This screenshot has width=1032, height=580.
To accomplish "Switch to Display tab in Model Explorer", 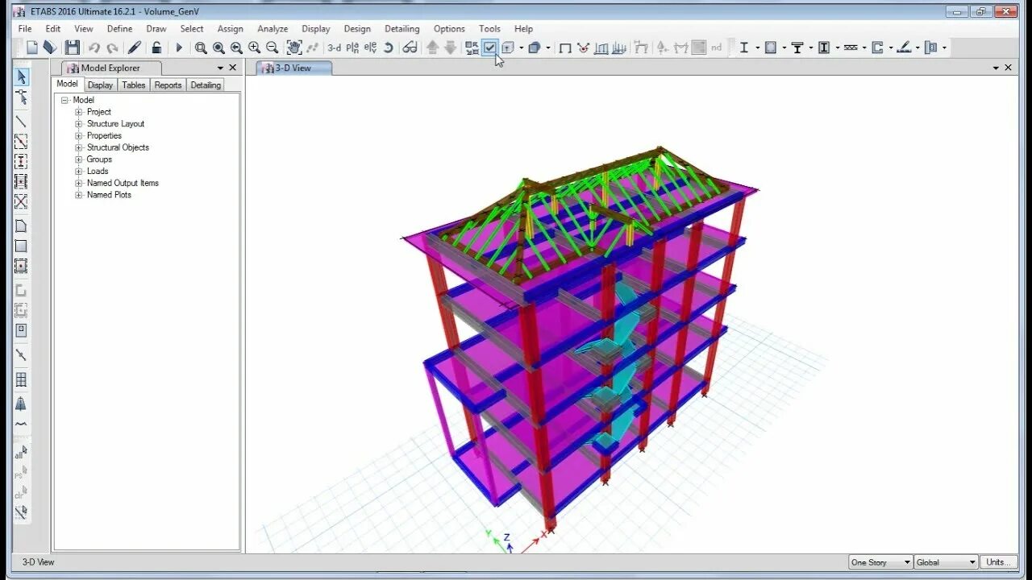I will tap(101, 85).
